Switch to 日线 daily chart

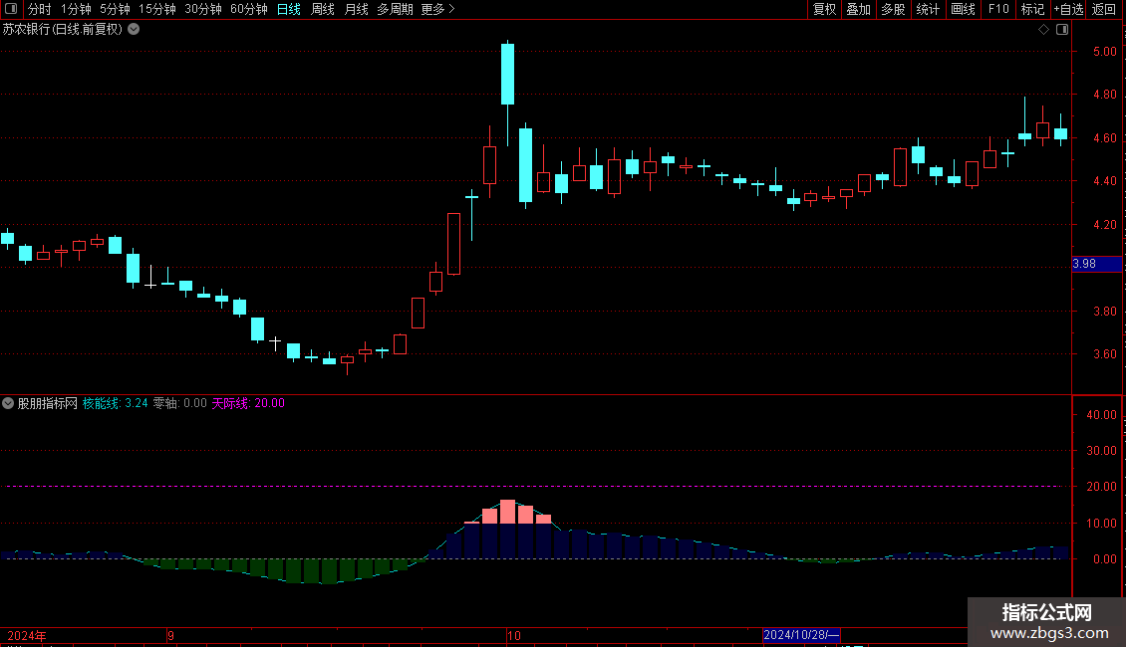(x=289, y=9)
